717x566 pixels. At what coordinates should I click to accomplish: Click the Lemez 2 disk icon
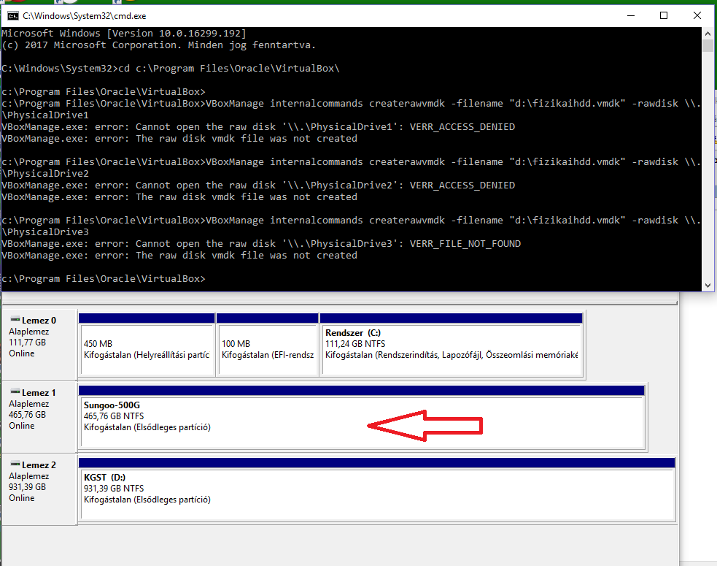tap(15, 464)
